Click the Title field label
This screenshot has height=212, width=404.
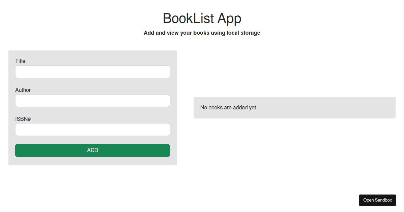[20, 61]
